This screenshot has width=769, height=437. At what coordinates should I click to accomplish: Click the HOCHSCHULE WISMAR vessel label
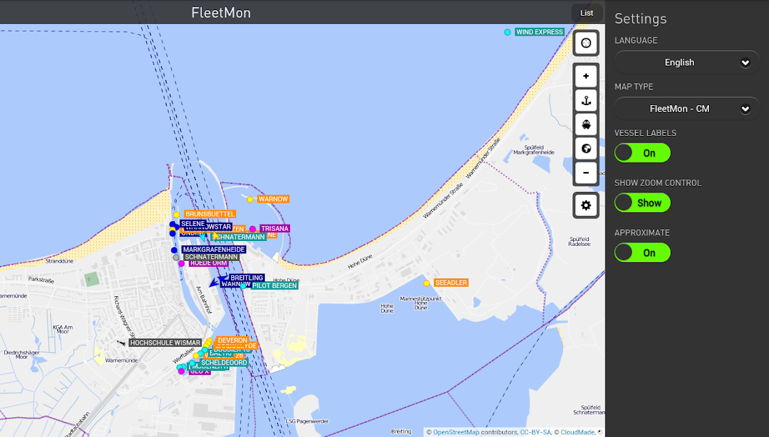click(x=165, y=343)
